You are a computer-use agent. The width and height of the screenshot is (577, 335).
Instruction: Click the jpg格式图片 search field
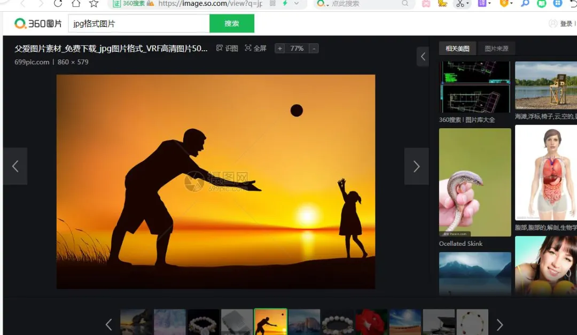(x=139, y=24)
